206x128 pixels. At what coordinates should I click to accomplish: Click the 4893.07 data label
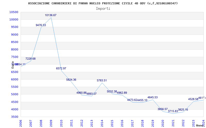91,94
